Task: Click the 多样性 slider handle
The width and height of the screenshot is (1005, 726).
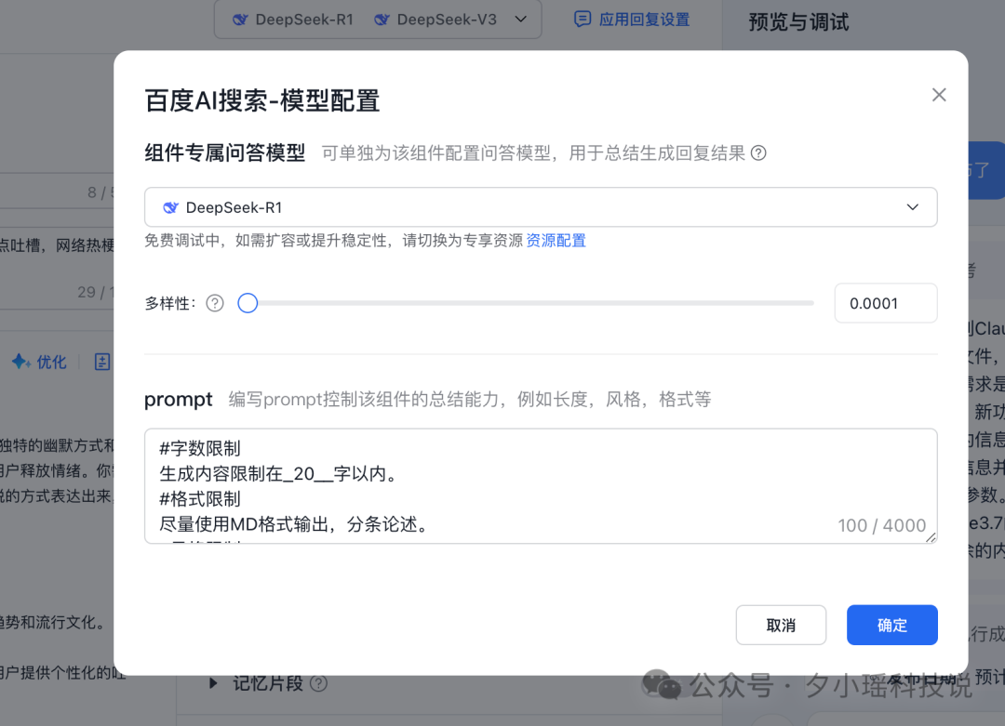Action: tap(248, 303)
